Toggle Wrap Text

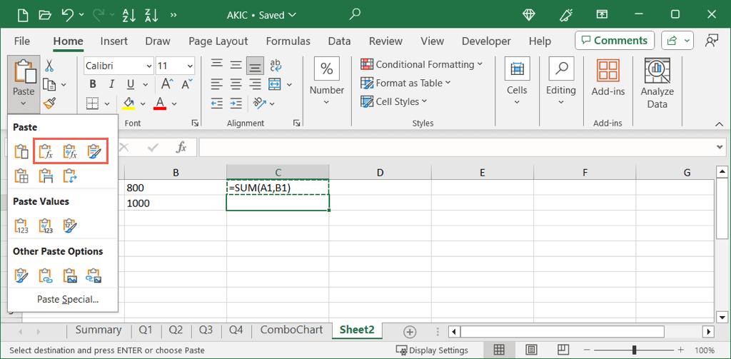coord(276,65)
